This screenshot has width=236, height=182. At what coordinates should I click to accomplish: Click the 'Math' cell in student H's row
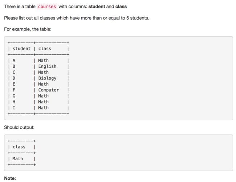click(43, 102)
